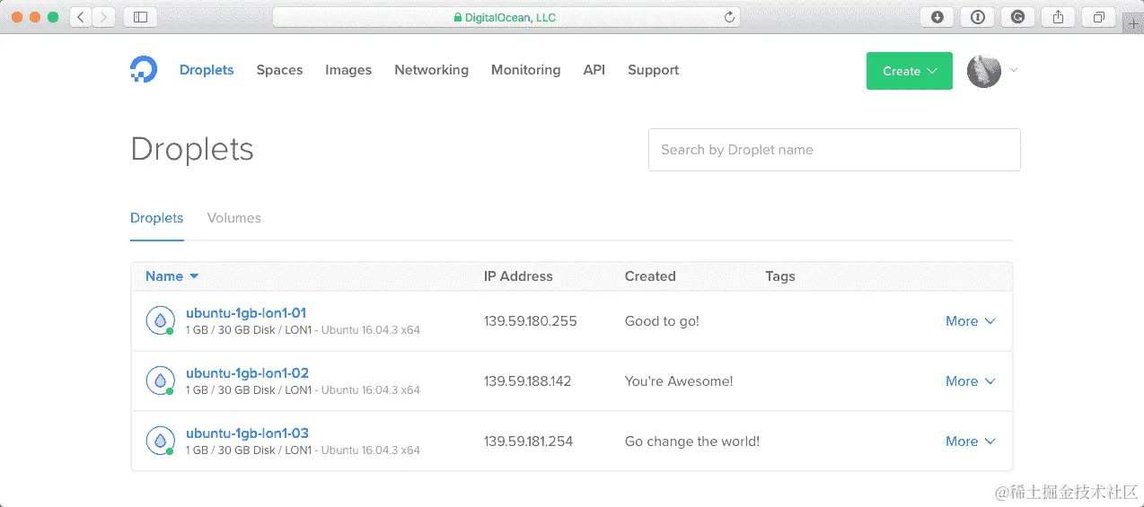Show all tabs overview icon

(1099, 17)
